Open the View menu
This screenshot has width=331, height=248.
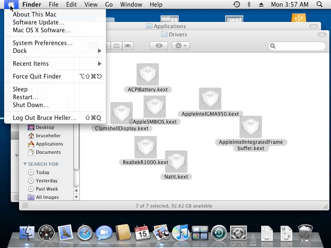[91, 5]
